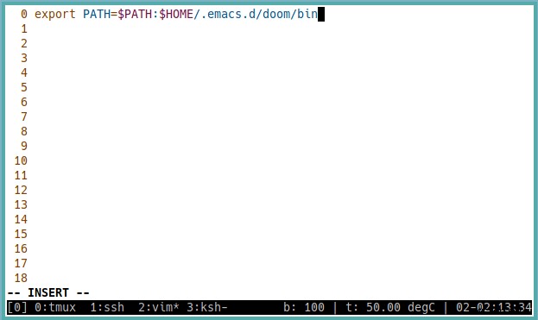
Task: Click line number 2
Action: point(24,43)
